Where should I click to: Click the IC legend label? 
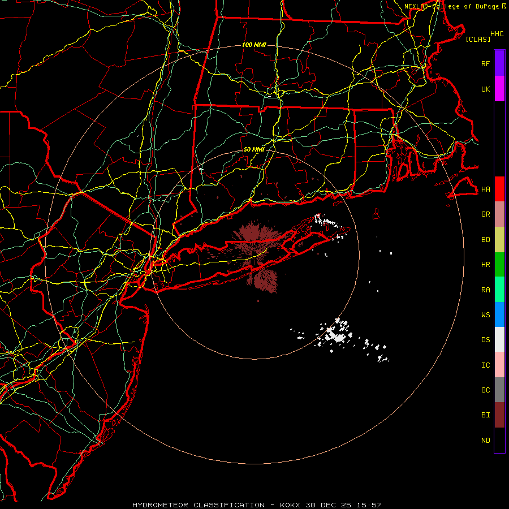coord(485,365)
